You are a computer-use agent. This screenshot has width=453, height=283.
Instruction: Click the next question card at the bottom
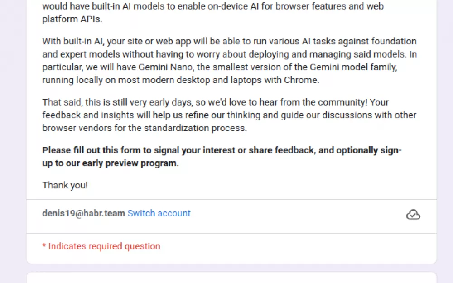coord(231,277)
